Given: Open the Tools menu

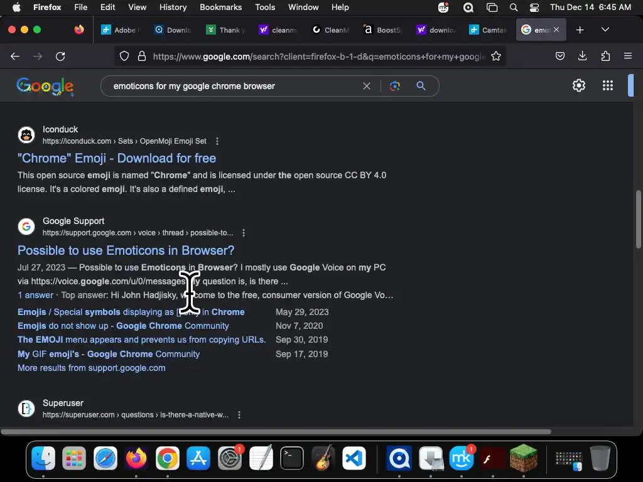Looking at the screenshot, I should [265, 8].
